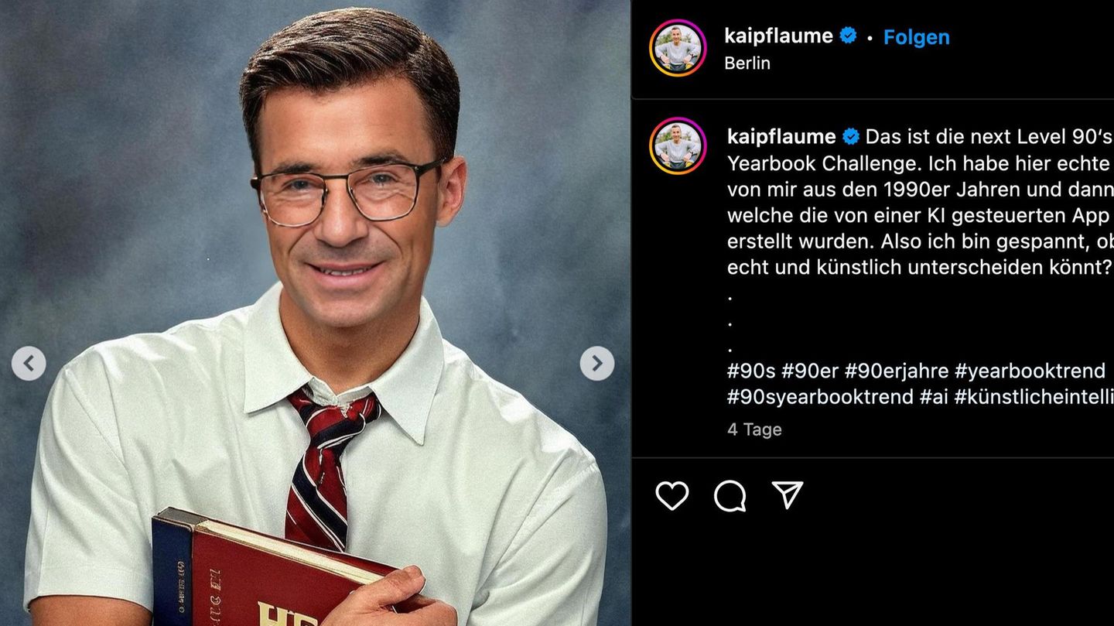The height and width of the screenshot is (626, 1114).
Task: Open the #90er hashtag
Action: point(809,371)
